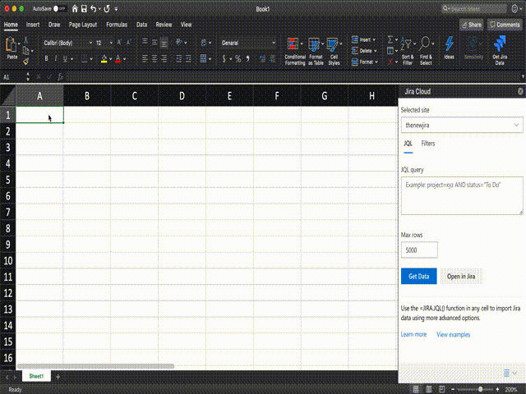This screenshot has height=394, width=526.
Task: Click the Format Painter brush icon
Action: [26, 62]
